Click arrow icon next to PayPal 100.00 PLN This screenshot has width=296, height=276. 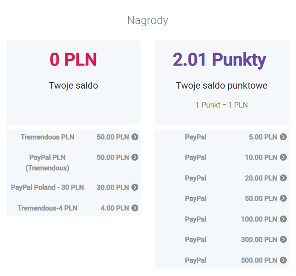click(x=283, y=219)
